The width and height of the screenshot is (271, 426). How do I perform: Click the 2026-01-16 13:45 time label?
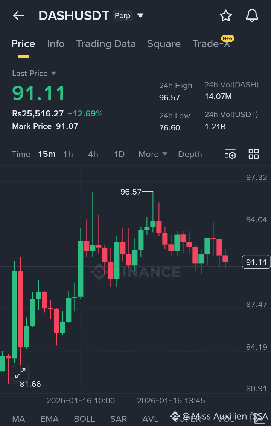[x=171, y=400]
